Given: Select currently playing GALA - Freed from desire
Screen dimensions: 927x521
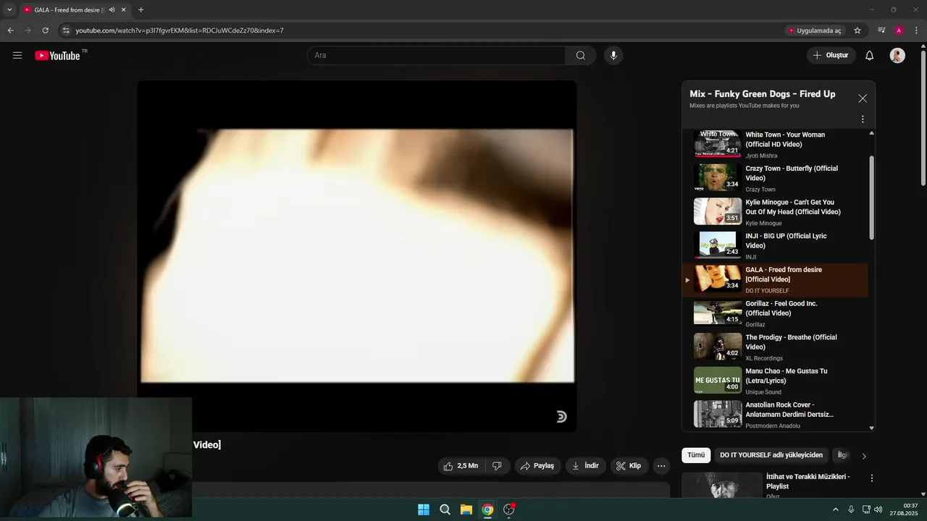Looking at the screenshot, I should [775, 279].
